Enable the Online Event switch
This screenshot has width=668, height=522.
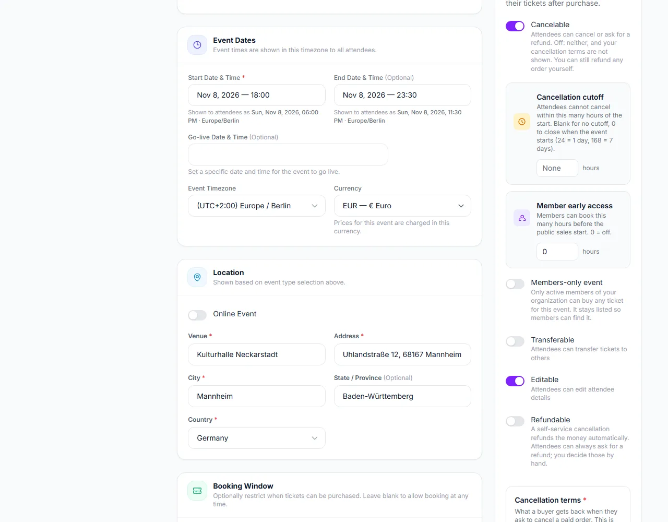click(x=197, y=315)
